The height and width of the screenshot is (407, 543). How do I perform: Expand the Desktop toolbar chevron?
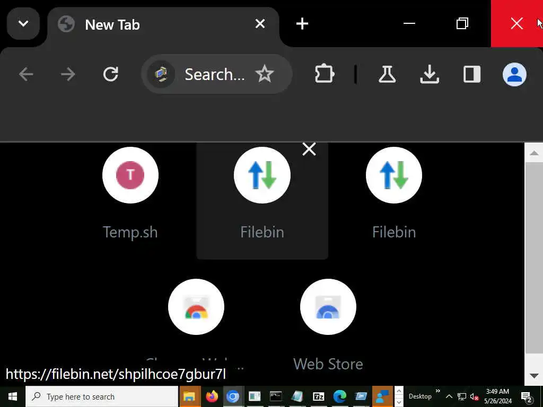[437, 391]
